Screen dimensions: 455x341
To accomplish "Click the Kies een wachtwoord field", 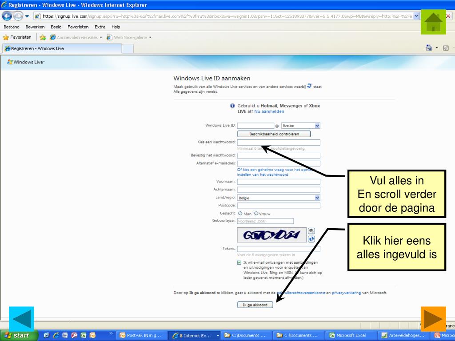I will pyautogui.click(x=279, y=143).
